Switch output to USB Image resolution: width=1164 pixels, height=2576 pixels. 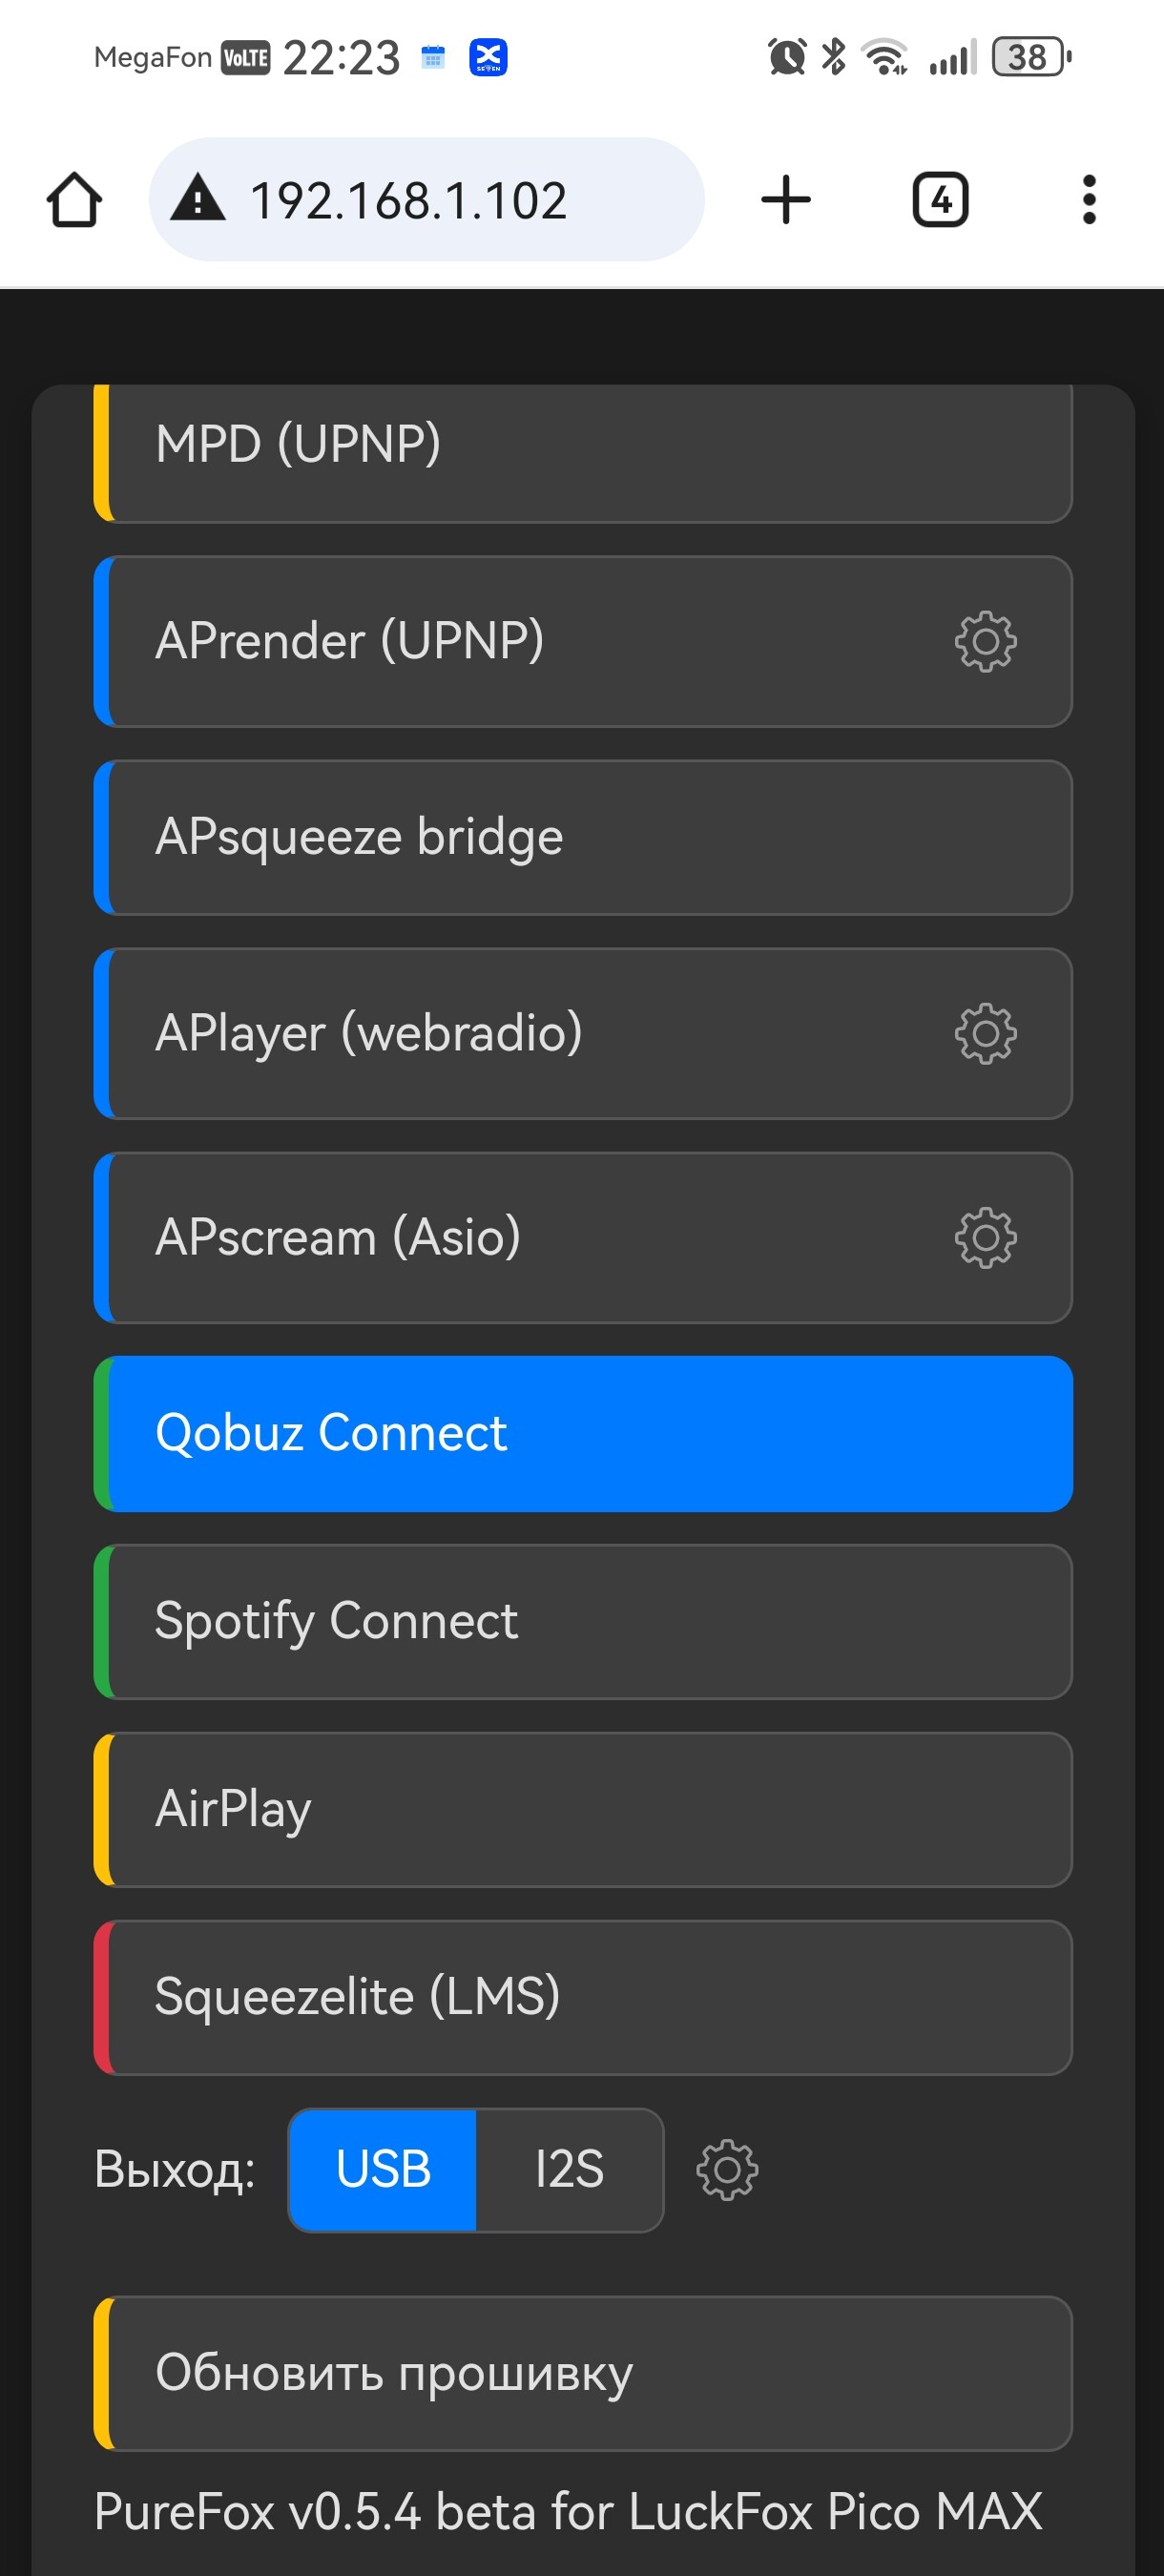[383, 2169]
